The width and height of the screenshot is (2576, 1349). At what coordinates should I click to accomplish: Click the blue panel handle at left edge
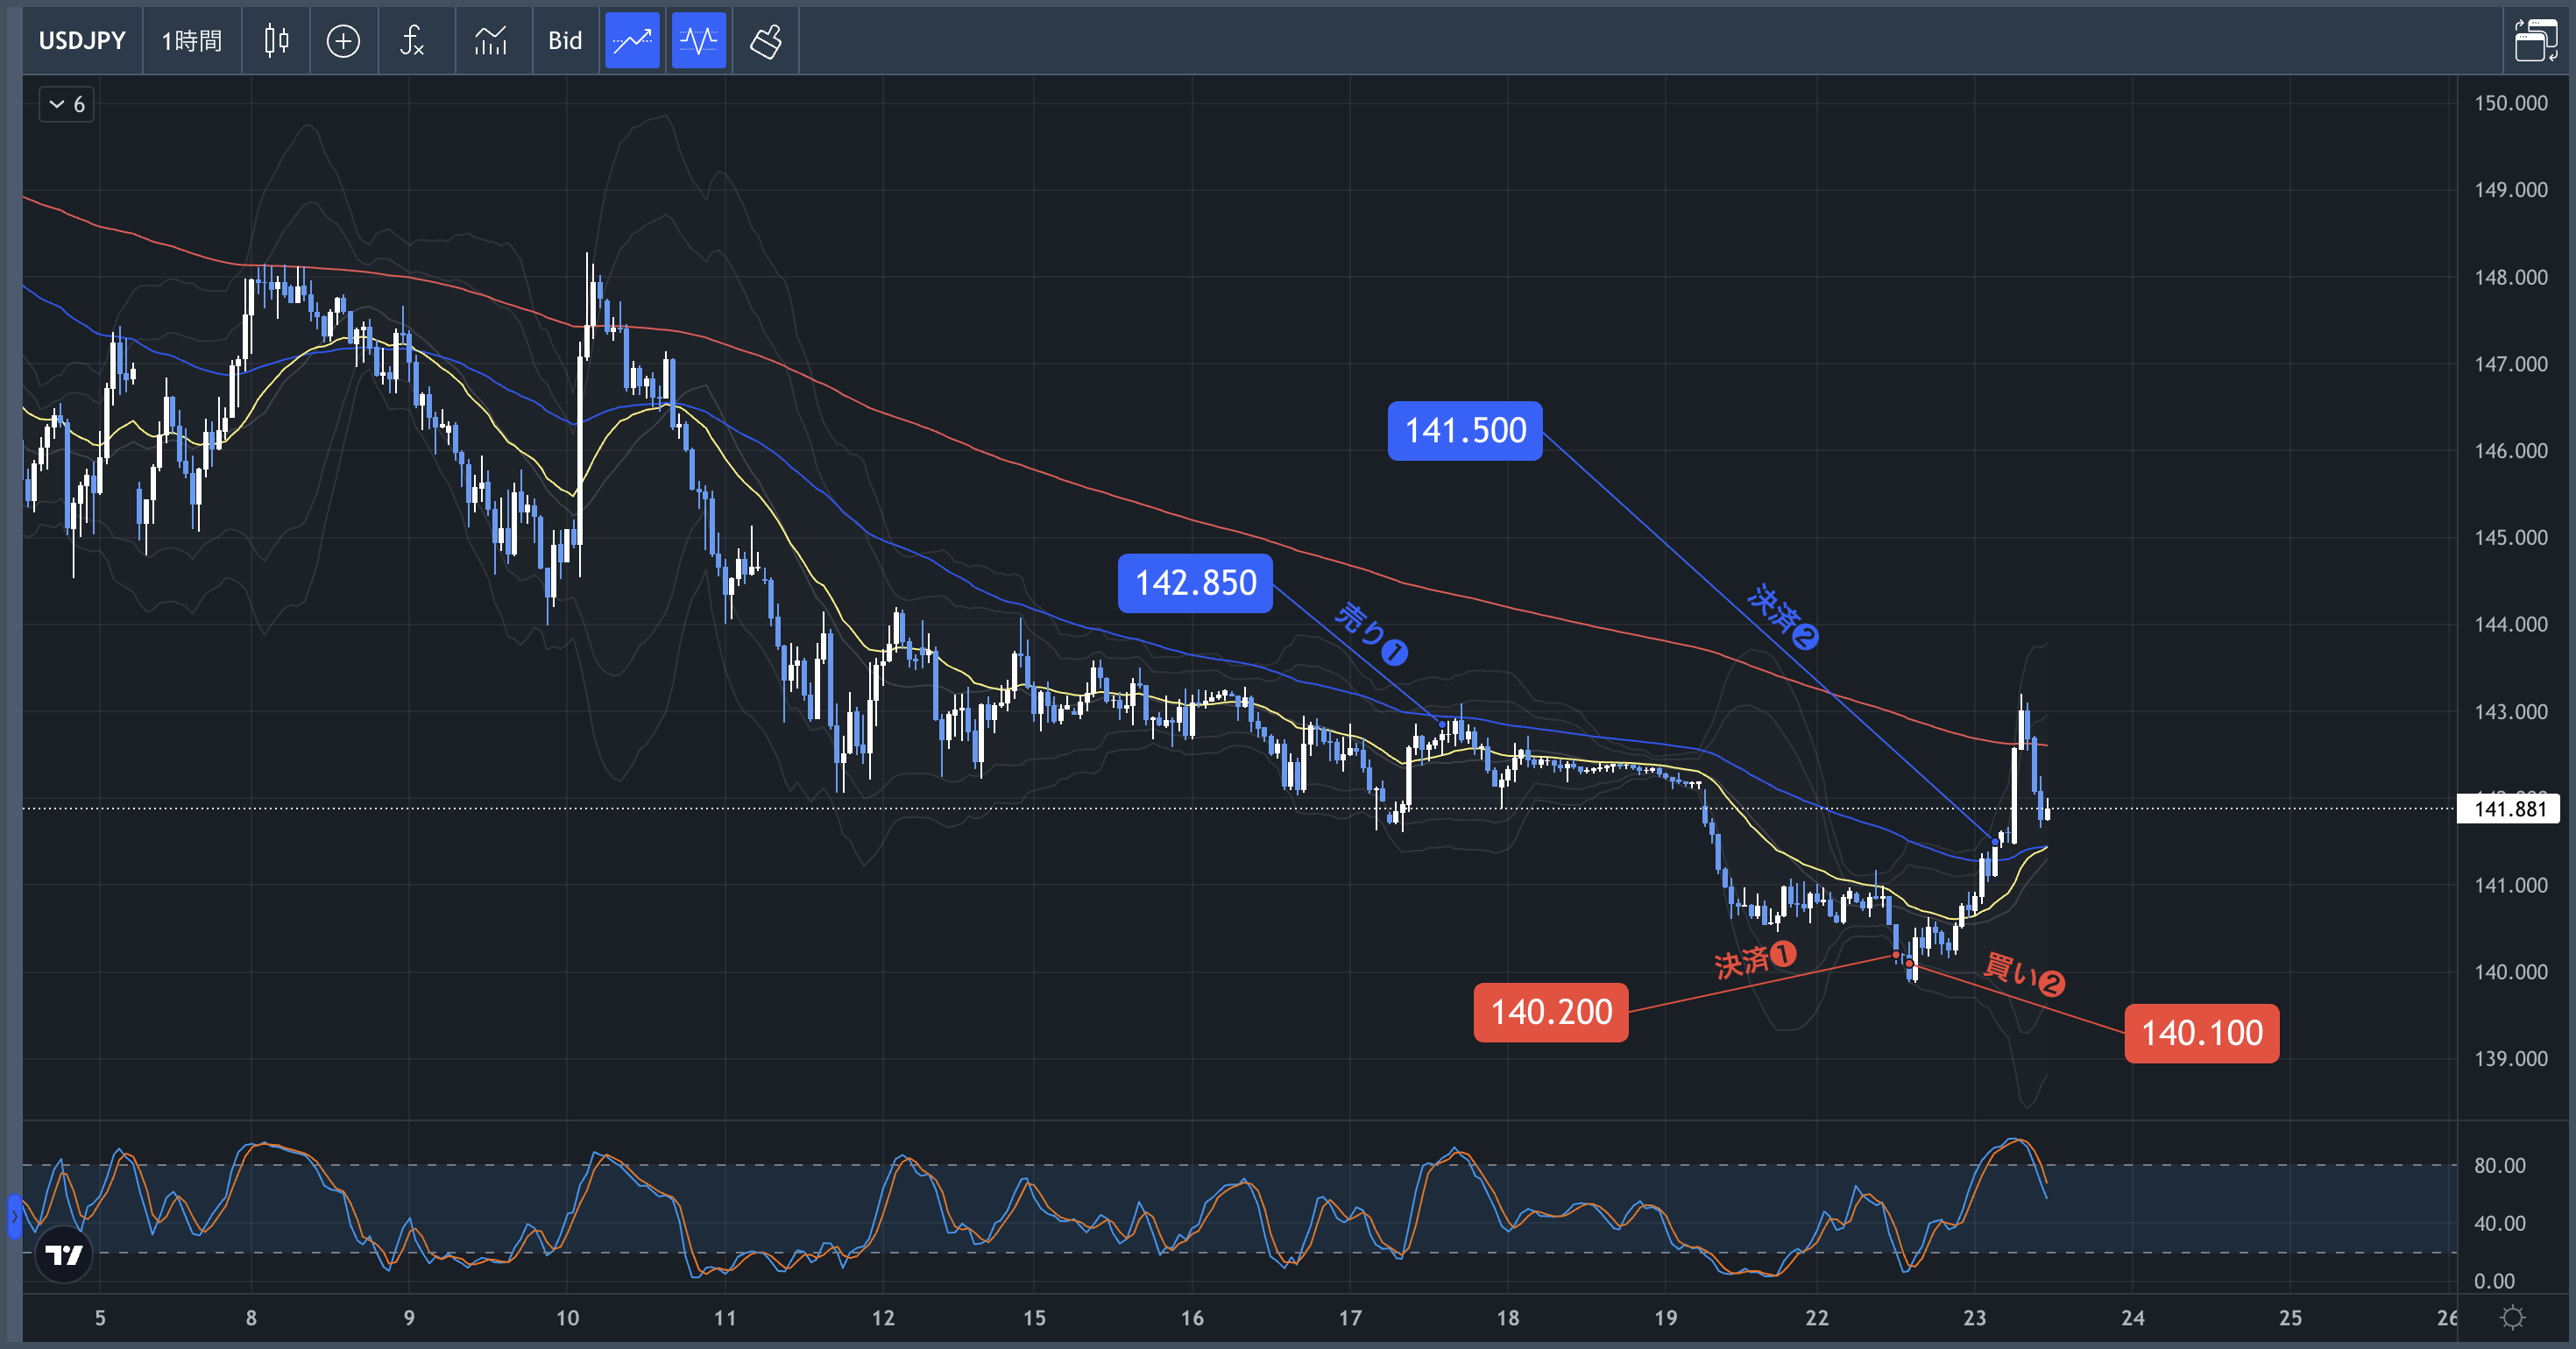14,1216
